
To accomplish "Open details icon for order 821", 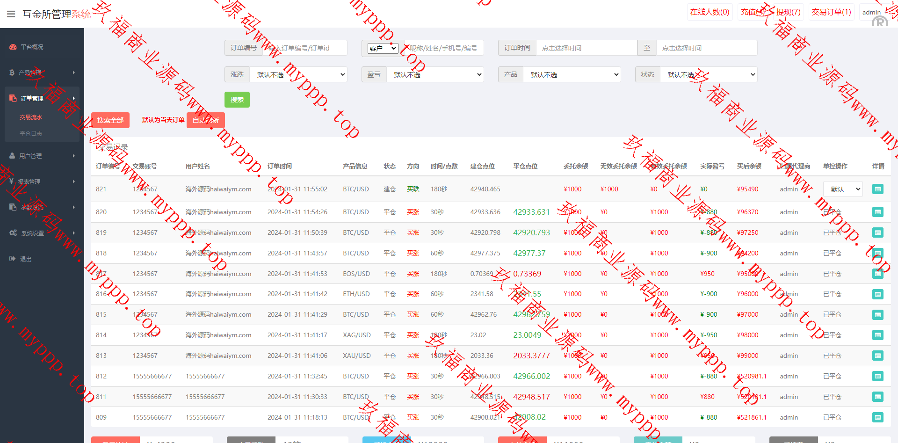I will tap(877, 189).
